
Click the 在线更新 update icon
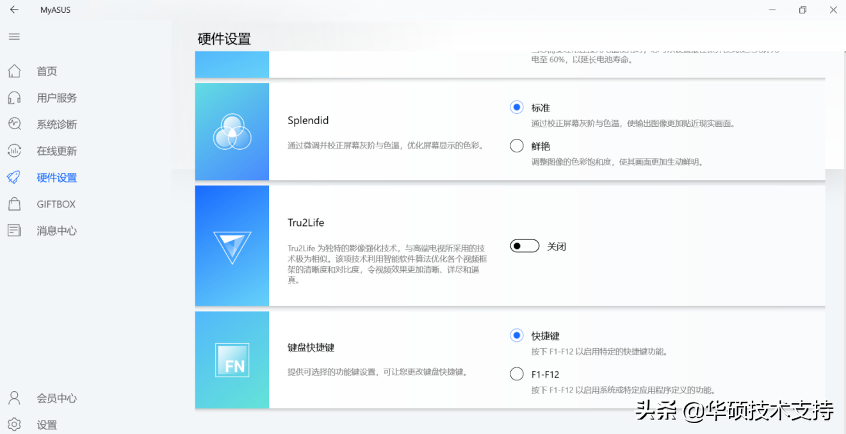14,151
